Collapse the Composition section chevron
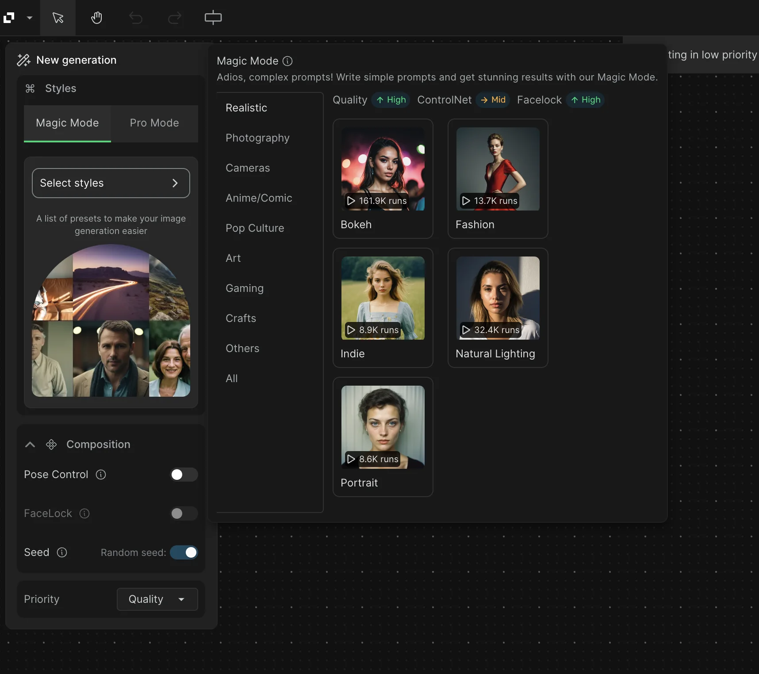This screenshot has height=674, width=759. [x=30, y=444]
